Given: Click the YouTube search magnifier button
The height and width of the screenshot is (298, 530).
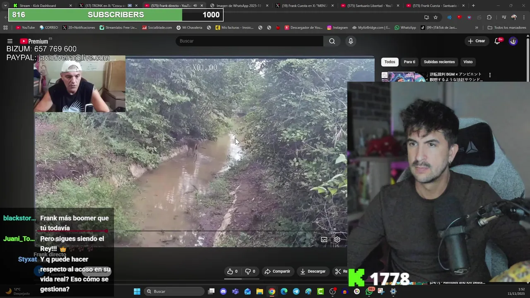Looking at the screenshot, I should [x=332, y=41].
